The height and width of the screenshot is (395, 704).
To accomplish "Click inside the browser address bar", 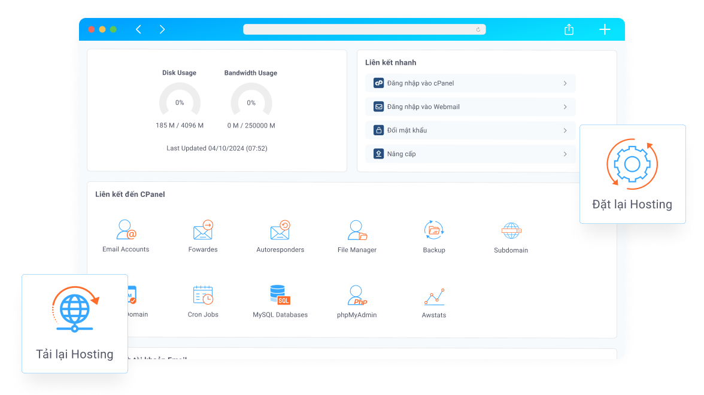I will pos(364,29).
